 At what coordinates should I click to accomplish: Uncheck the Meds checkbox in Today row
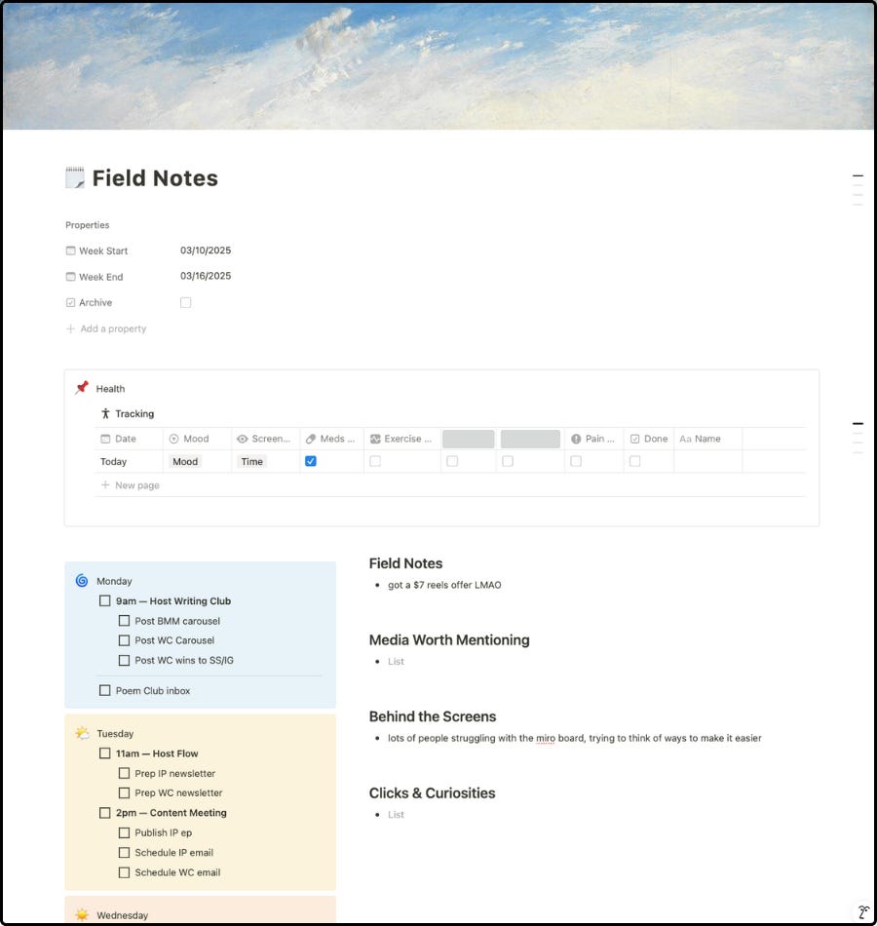tap(311, 461)
